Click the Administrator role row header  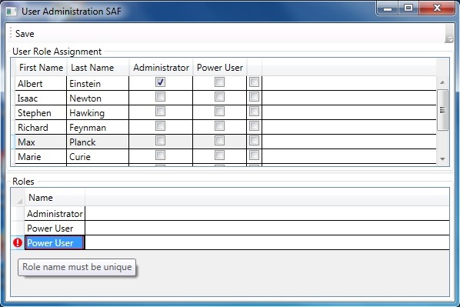click(18, 213)
